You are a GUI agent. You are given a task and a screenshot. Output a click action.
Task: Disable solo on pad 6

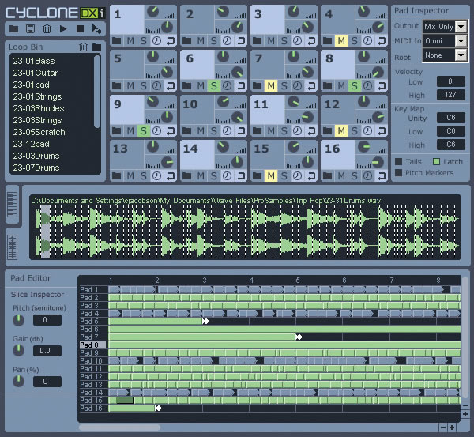point(214,86)
